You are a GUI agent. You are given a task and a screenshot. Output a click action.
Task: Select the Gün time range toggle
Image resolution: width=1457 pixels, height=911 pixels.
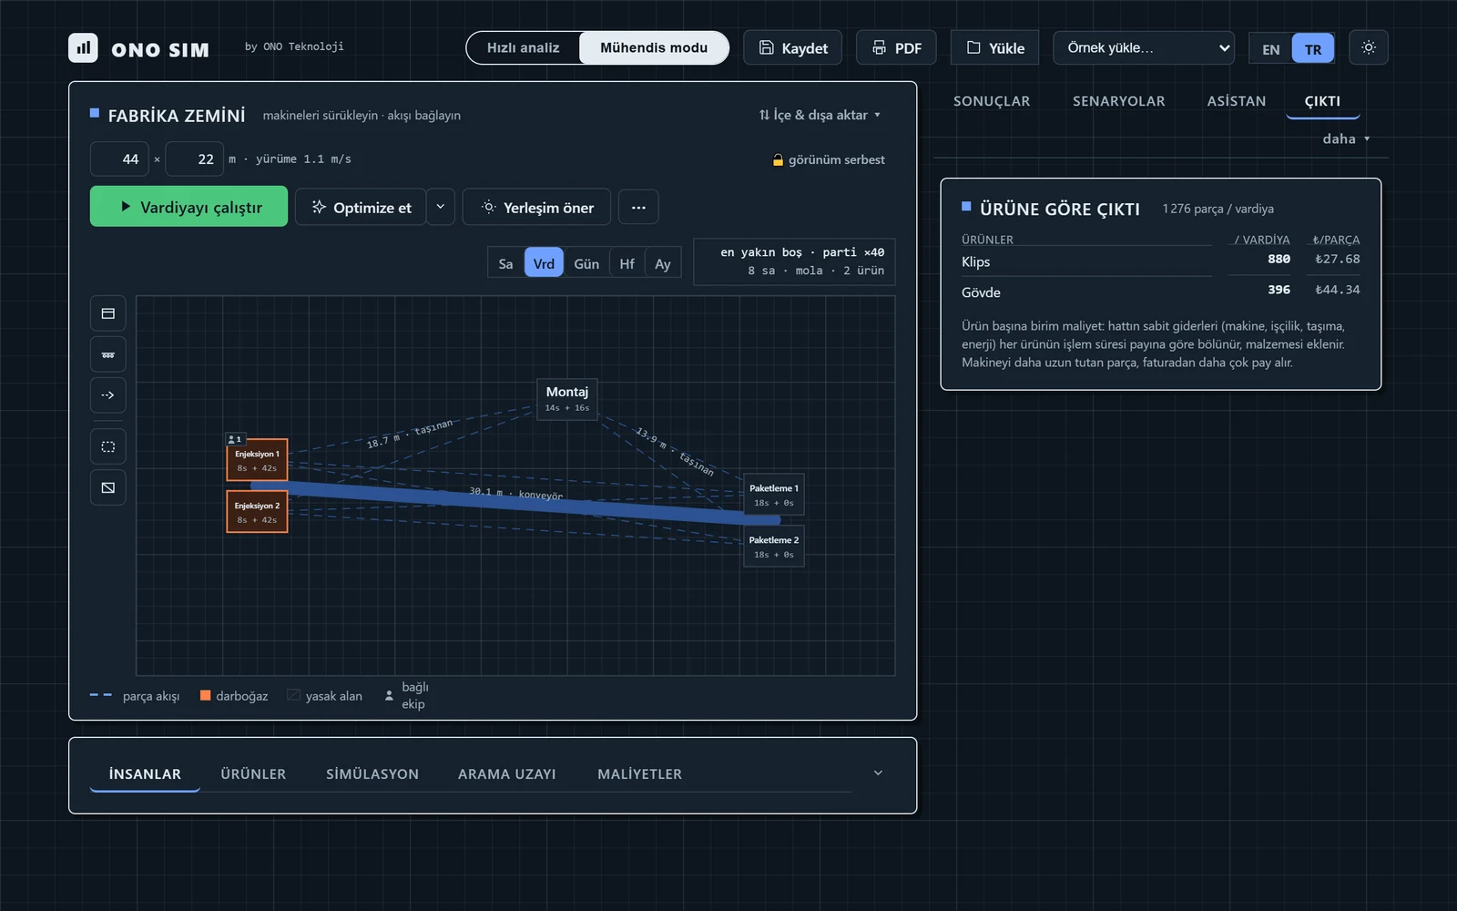click(586, 263)
